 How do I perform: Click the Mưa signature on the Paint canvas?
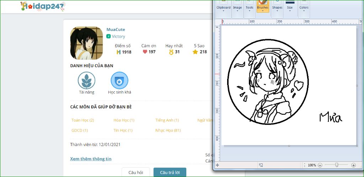click(331, 117)
